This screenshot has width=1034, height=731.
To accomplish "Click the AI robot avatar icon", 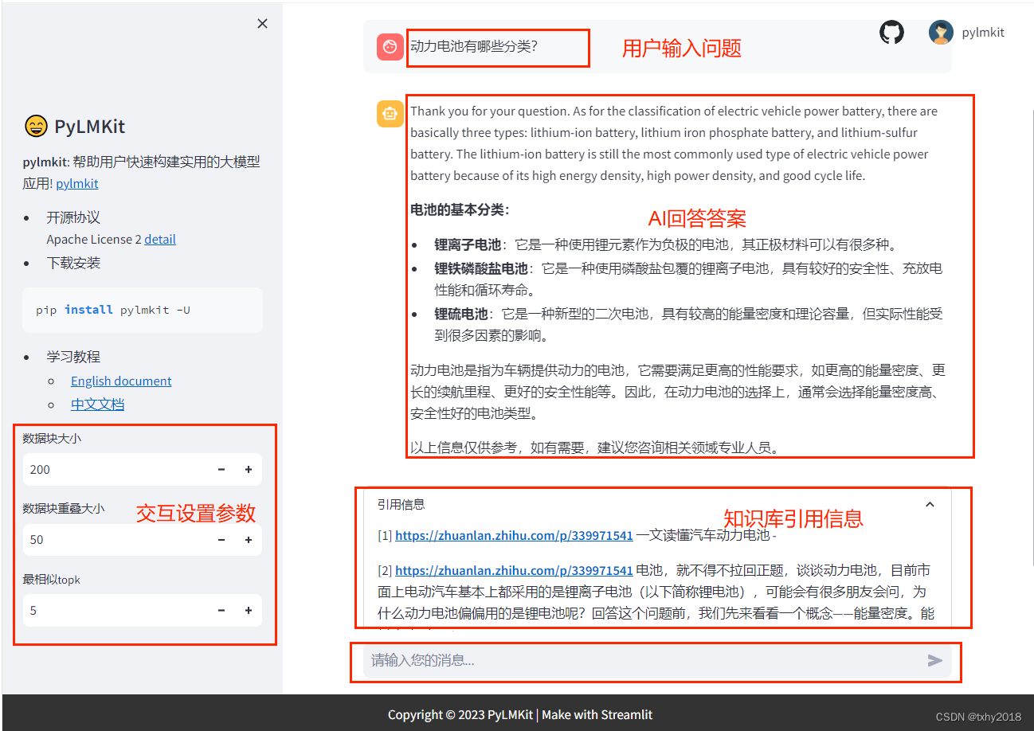I will point(390,113).
